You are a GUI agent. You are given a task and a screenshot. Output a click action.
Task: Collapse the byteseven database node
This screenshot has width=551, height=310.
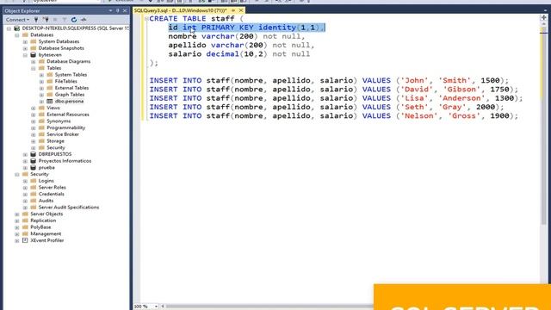pos(25,55)
